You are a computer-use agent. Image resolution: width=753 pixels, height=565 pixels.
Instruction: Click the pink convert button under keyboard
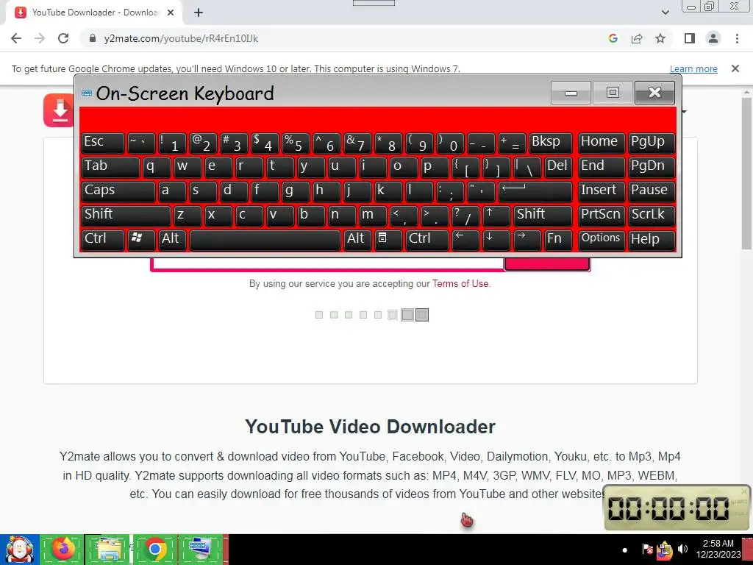click(x=547, y=264)
